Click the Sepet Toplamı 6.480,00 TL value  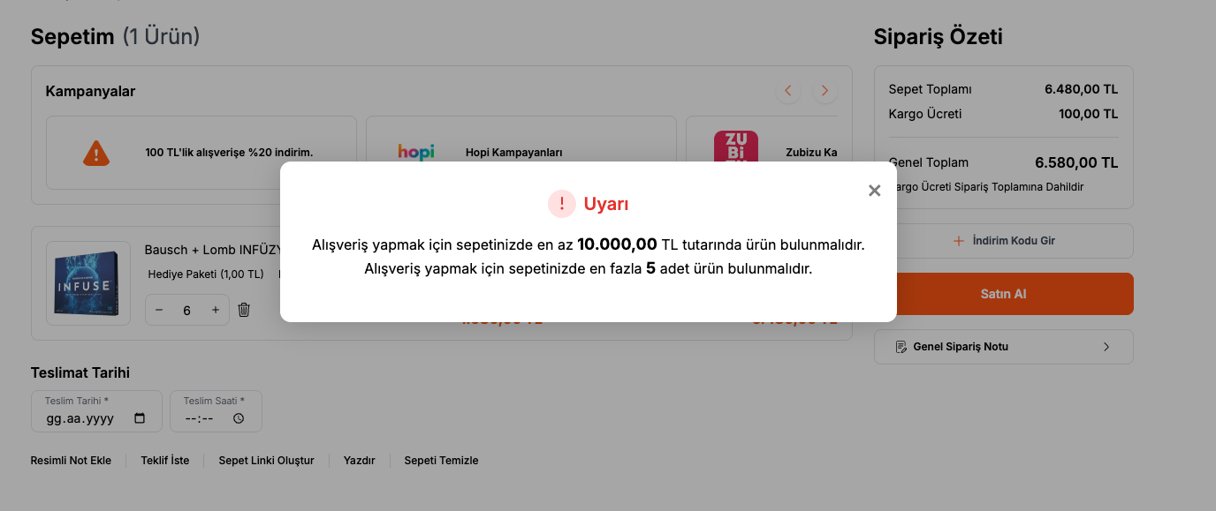(x=1081, y=89)
